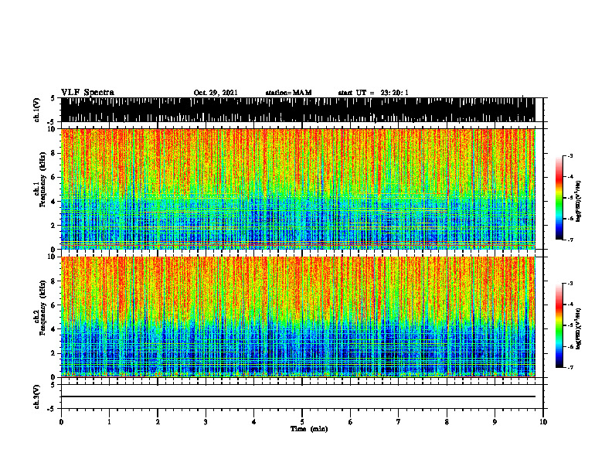Click the "-7" tick on ch.2 colorbar
The height and width of the screenshot is (473, 612).
tap(570, 368)
